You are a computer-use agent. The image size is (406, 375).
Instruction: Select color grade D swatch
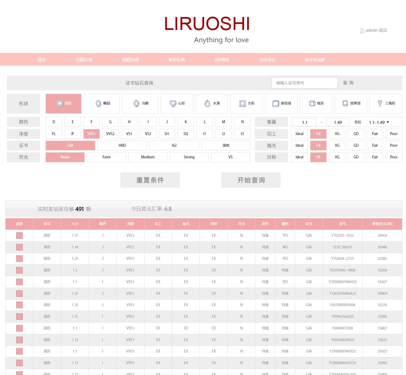point(54,122)
